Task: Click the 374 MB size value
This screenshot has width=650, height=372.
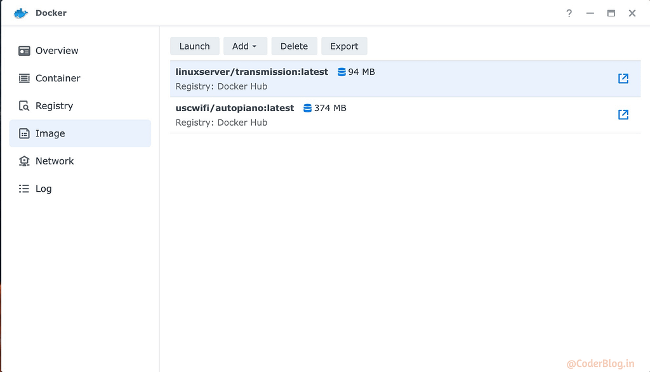Action: click(x=330, y=109)
